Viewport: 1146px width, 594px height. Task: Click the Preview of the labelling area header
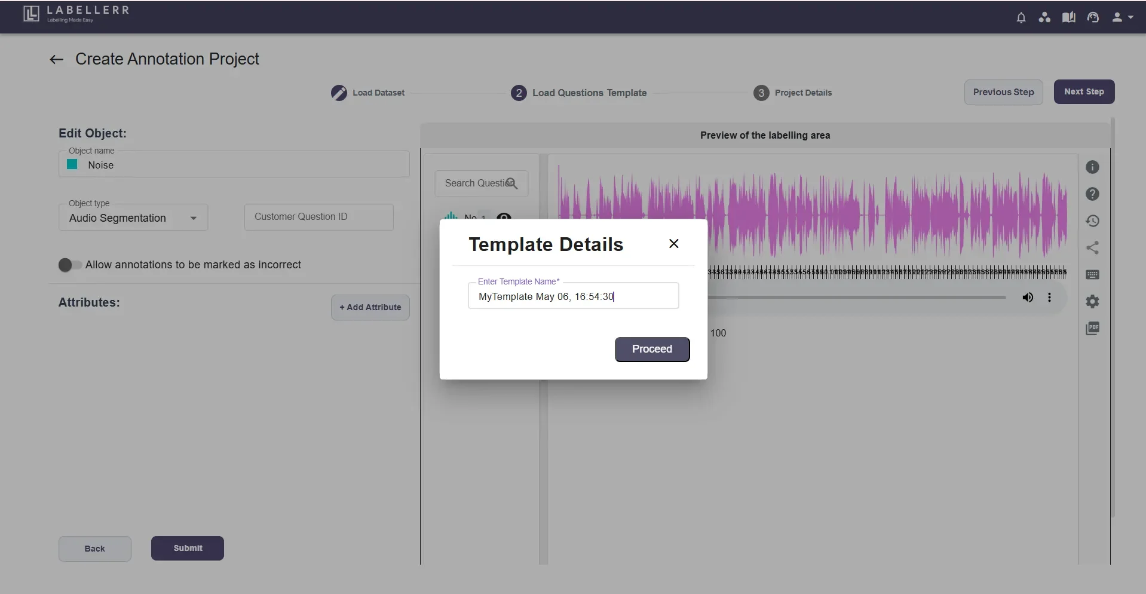pos(765,136)
